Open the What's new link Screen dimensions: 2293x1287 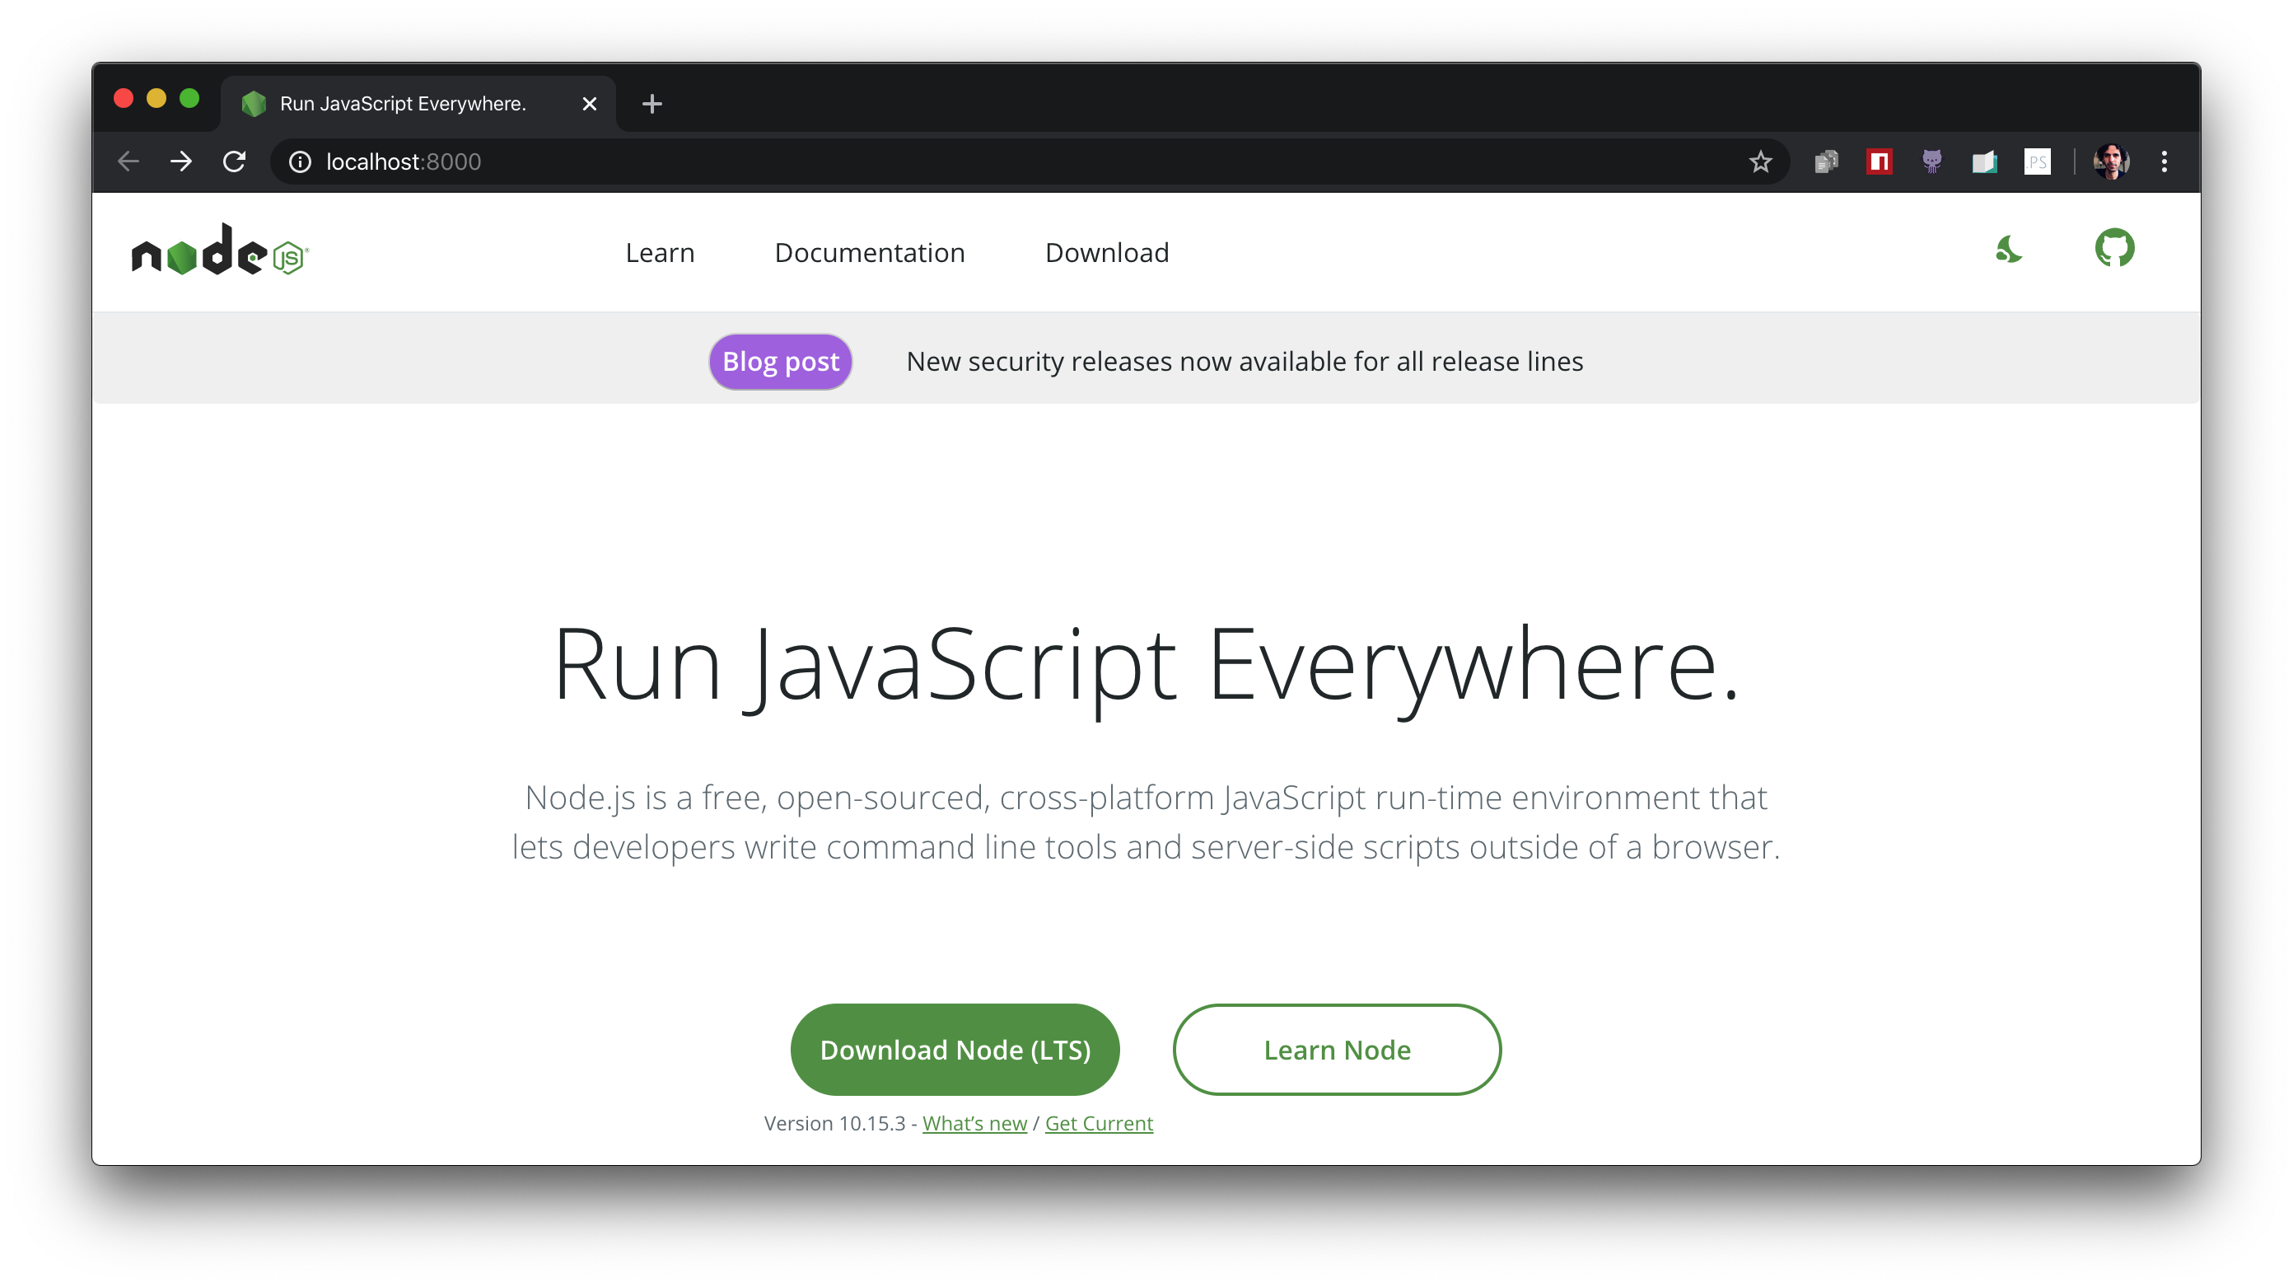tap(974, 1122)
